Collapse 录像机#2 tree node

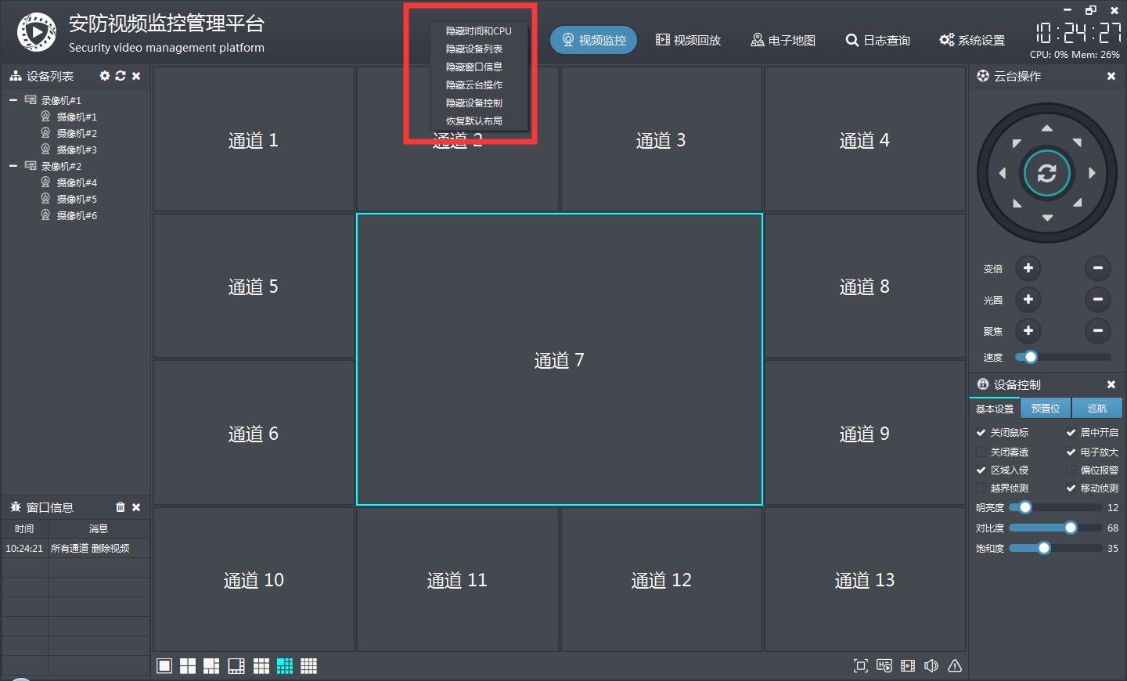pos(13,166)
